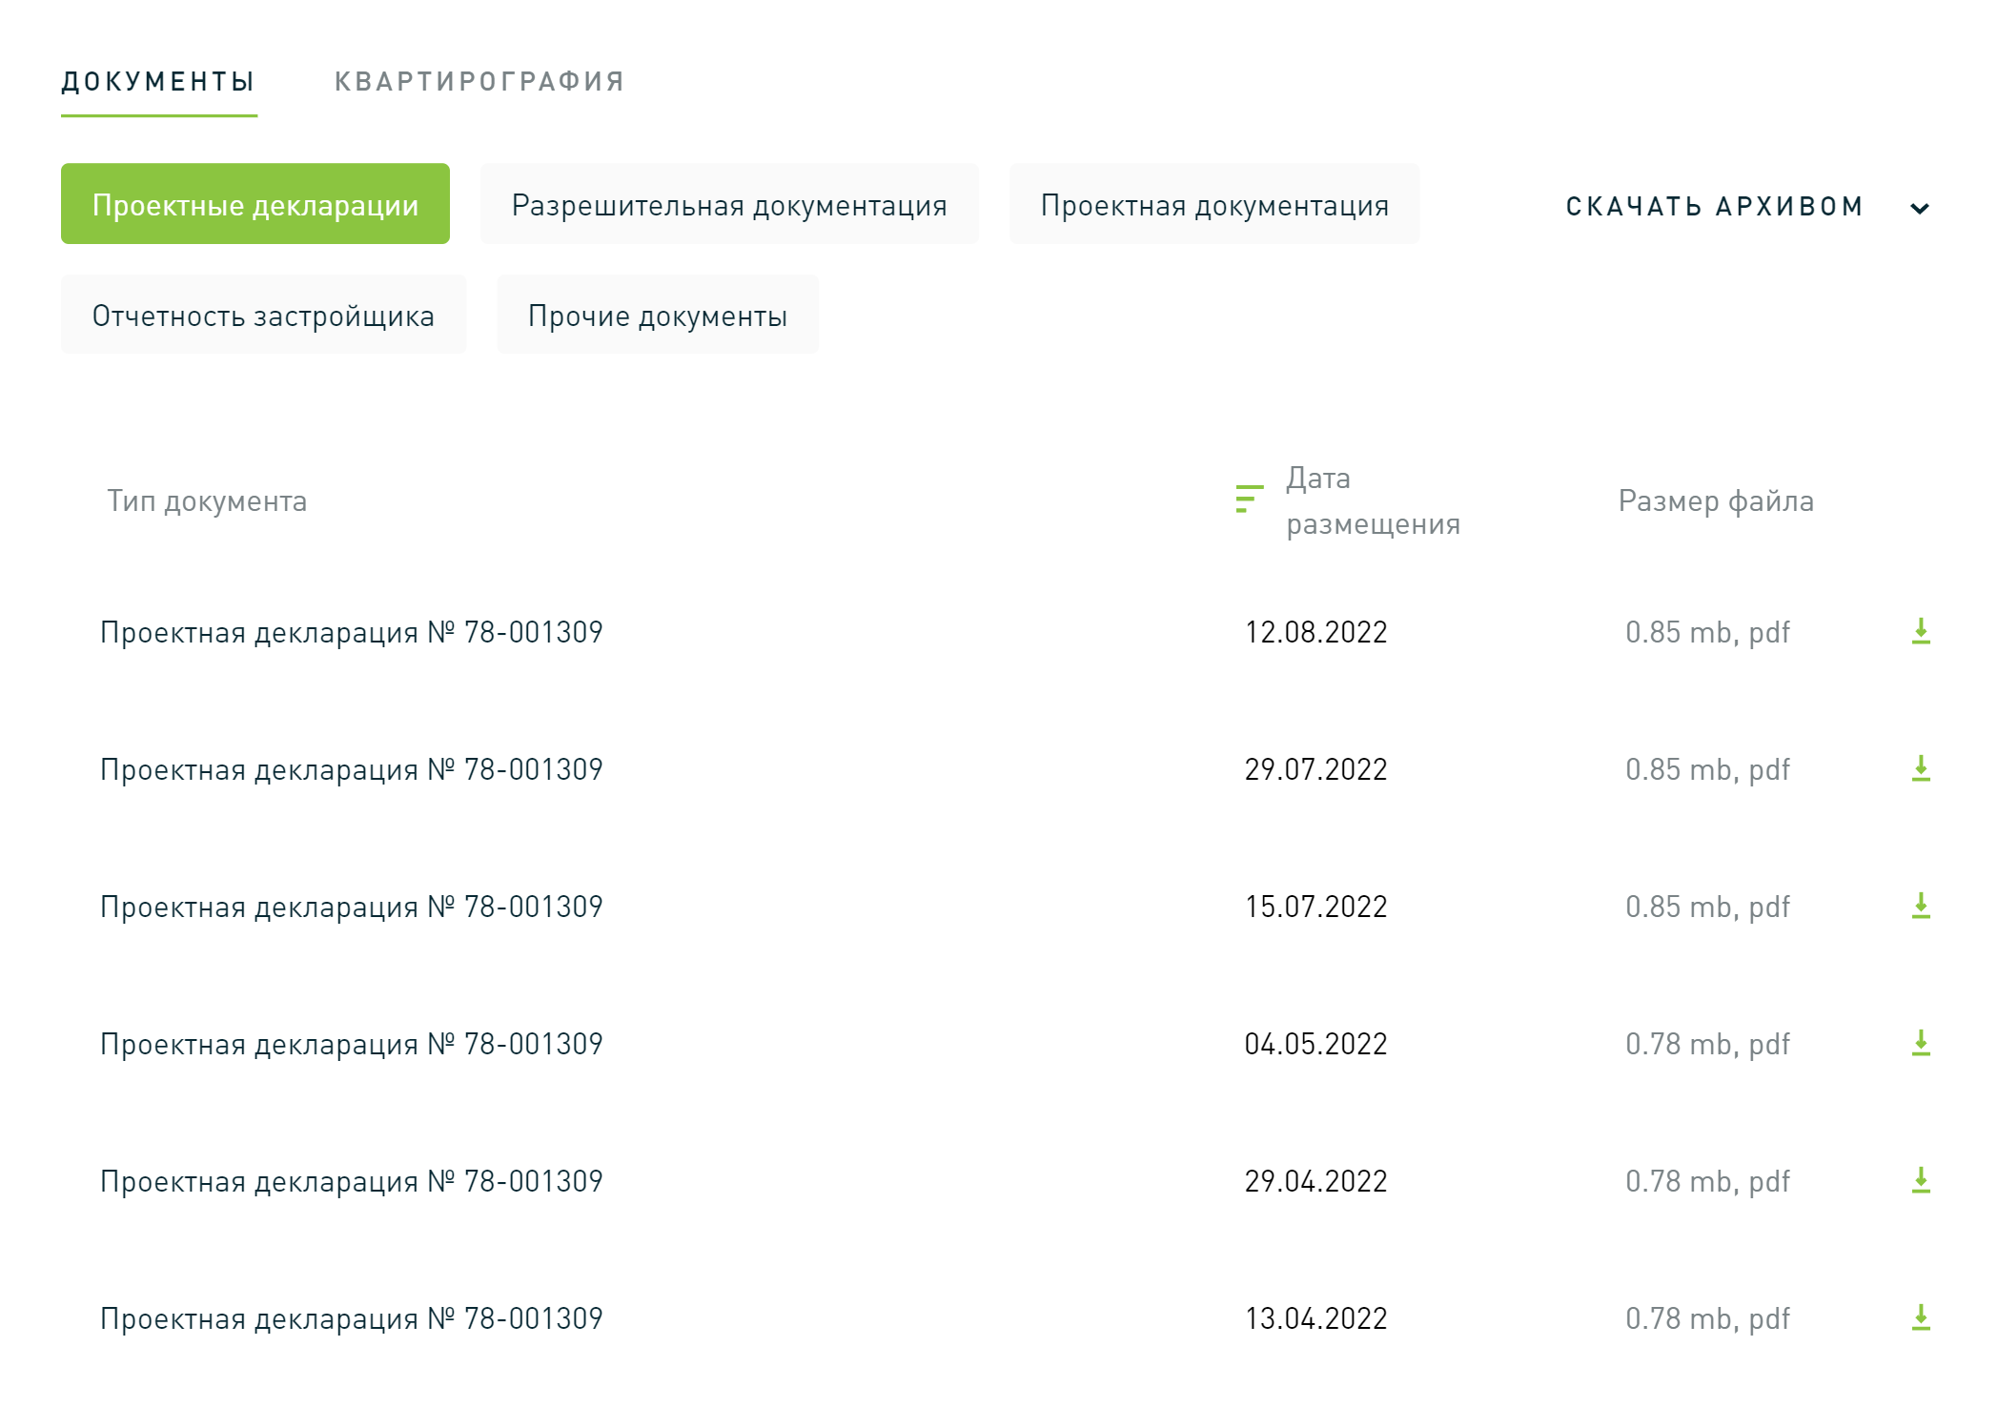Click the sort icon beside Дата размещения

(x=1249, y=499)
